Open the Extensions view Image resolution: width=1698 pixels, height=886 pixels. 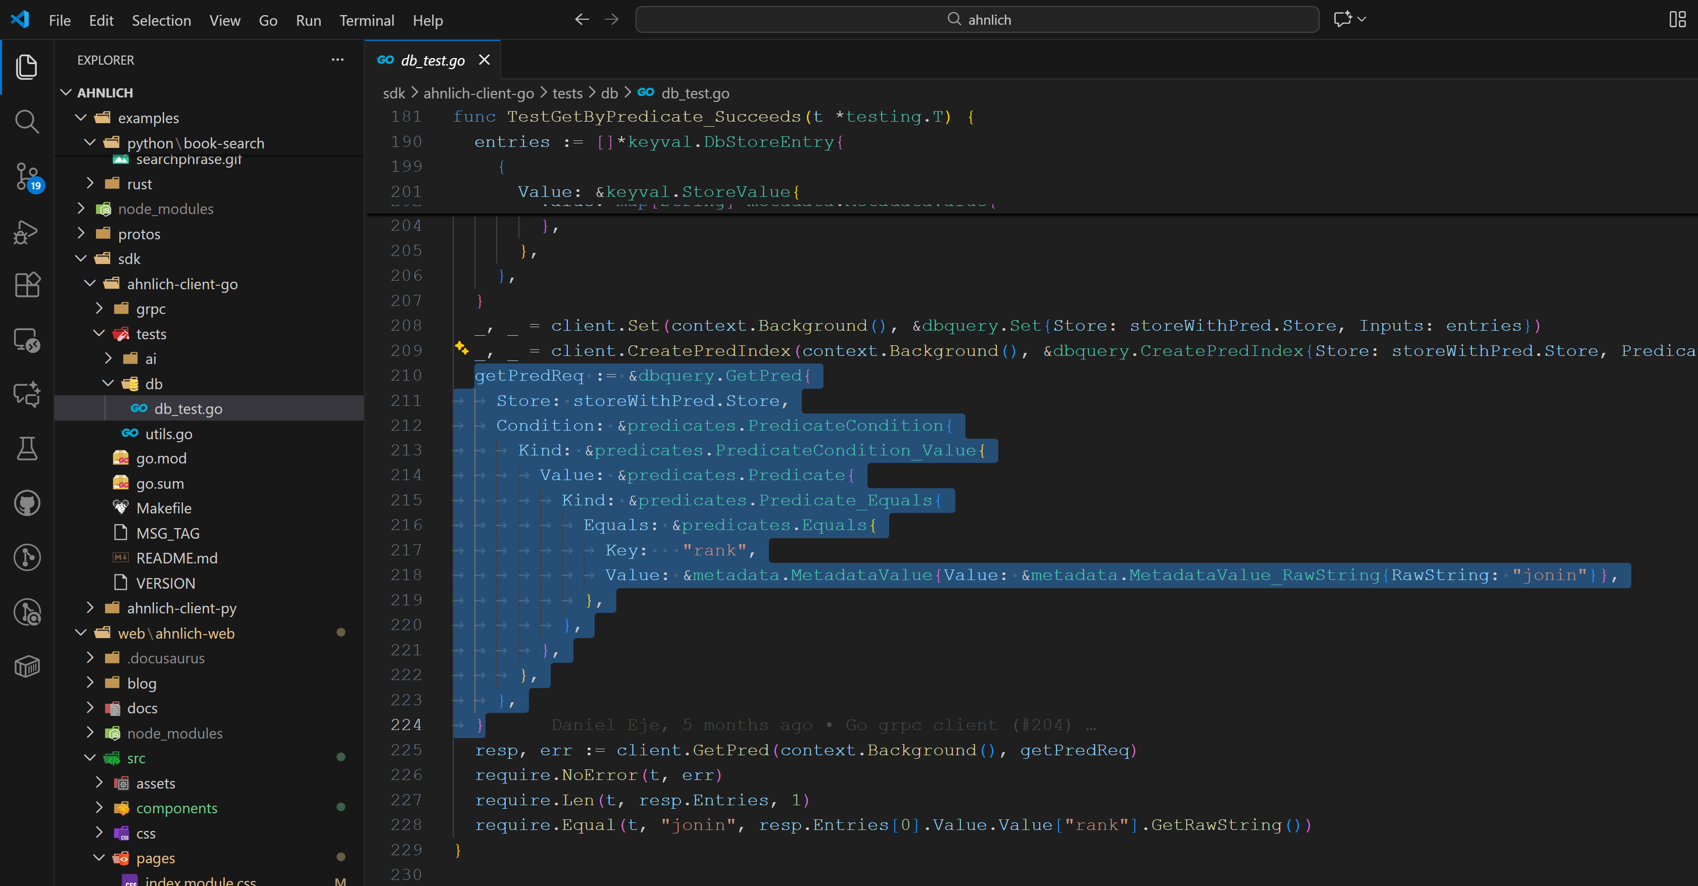click(26, 285)
